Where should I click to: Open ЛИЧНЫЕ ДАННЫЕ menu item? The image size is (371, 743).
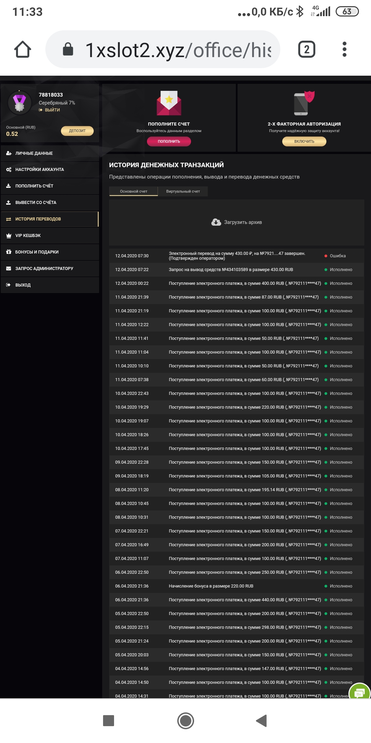(x=50, y=153)
